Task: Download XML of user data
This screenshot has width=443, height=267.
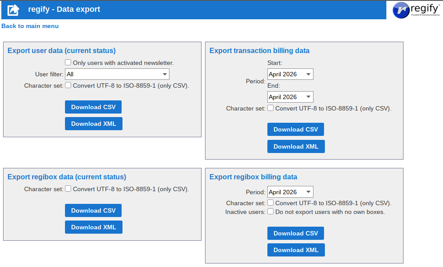Action: click(x=94, y=124)
